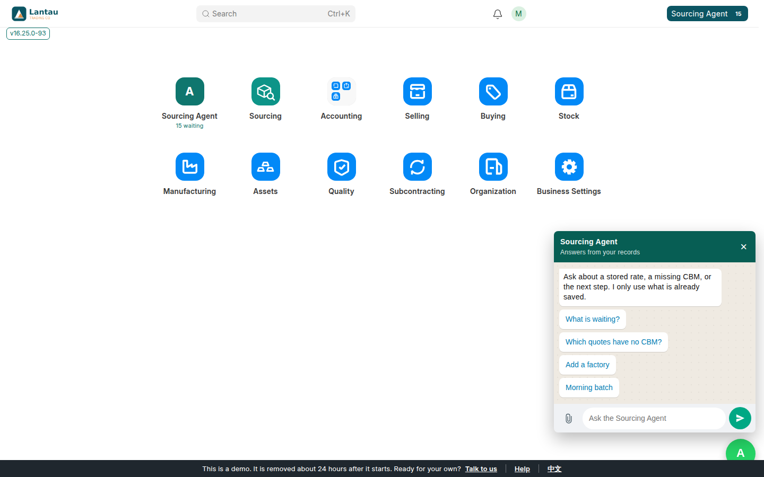Viewport: 764px width, 477px height.
Task: Click the version badge v16.25.0-93
Action: click(28, 33)
